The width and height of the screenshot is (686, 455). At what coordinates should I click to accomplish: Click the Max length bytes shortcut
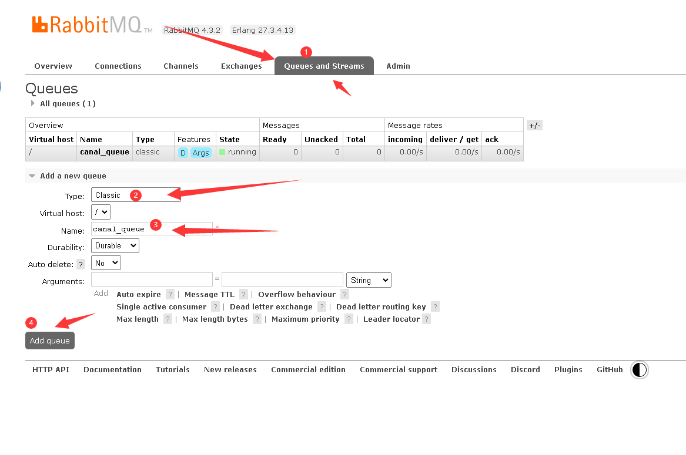point(215,319)
